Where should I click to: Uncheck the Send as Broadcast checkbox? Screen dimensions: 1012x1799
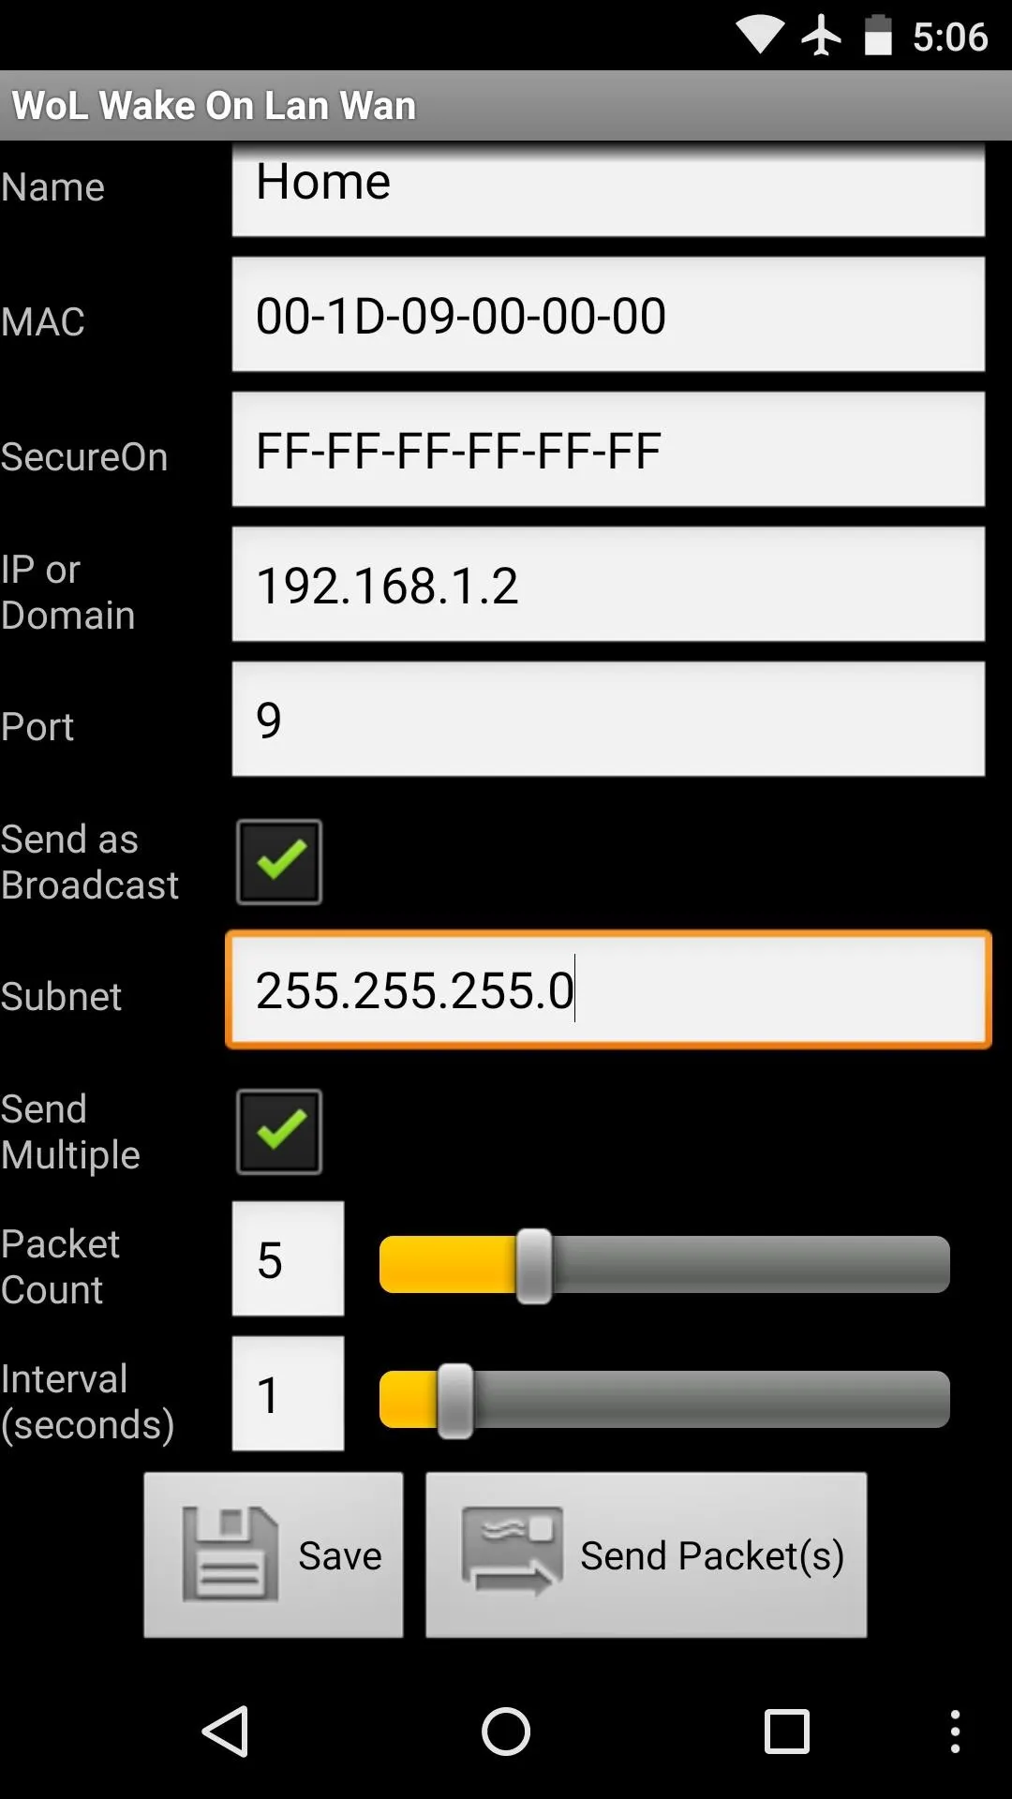(x=279, y=862)
